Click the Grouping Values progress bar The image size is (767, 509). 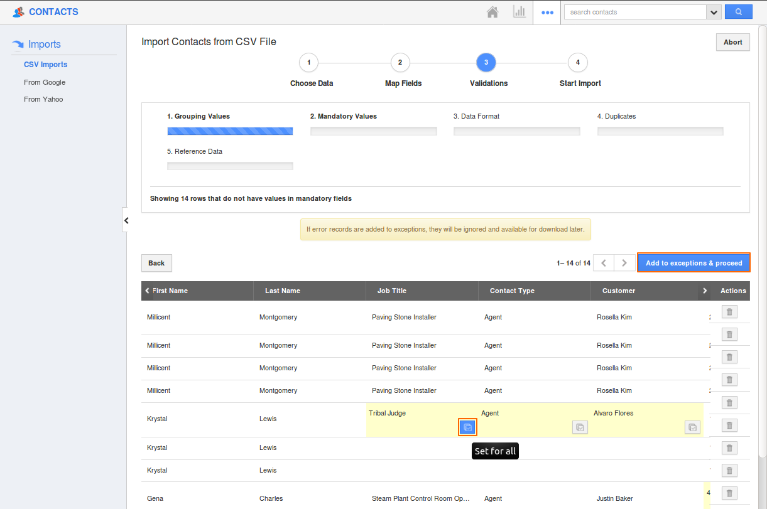(x=230, y=131)
